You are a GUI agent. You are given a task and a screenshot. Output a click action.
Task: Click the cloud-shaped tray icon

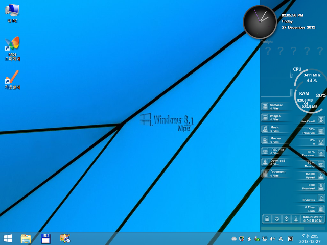point(234,239)
